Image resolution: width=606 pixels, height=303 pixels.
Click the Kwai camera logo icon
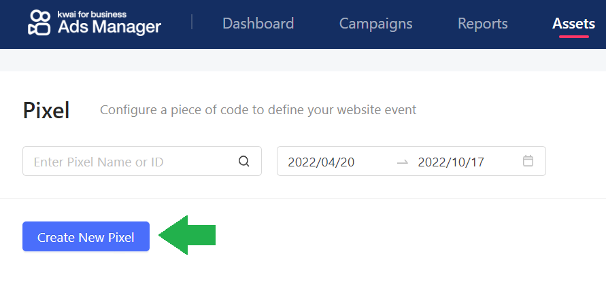(41, 23)
